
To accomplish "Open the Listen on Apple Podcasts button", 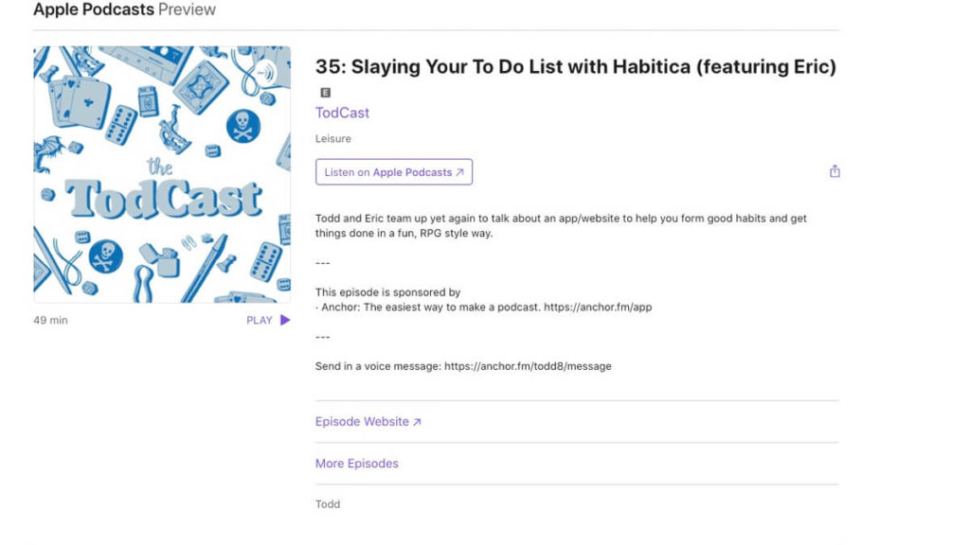I will (393, 172).
